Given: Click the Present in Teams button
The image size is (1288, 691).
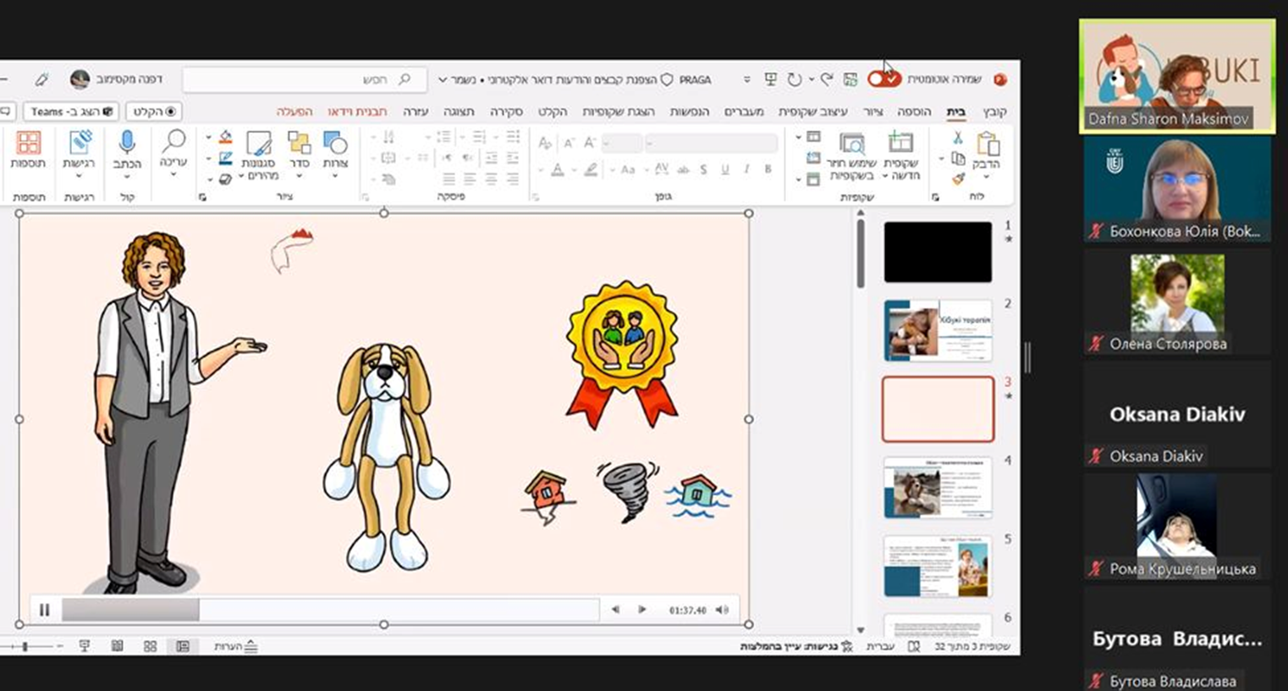Looking at the screenshot, I should coord(71,112).
